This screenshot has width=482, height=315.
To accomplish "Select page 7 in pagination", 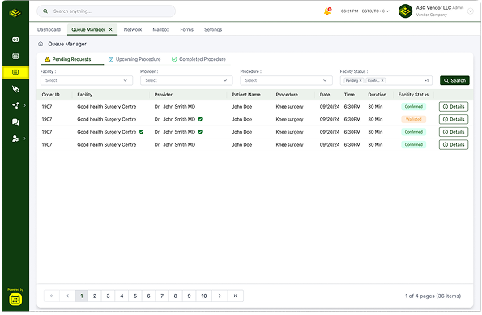I will tap(162, 296).
